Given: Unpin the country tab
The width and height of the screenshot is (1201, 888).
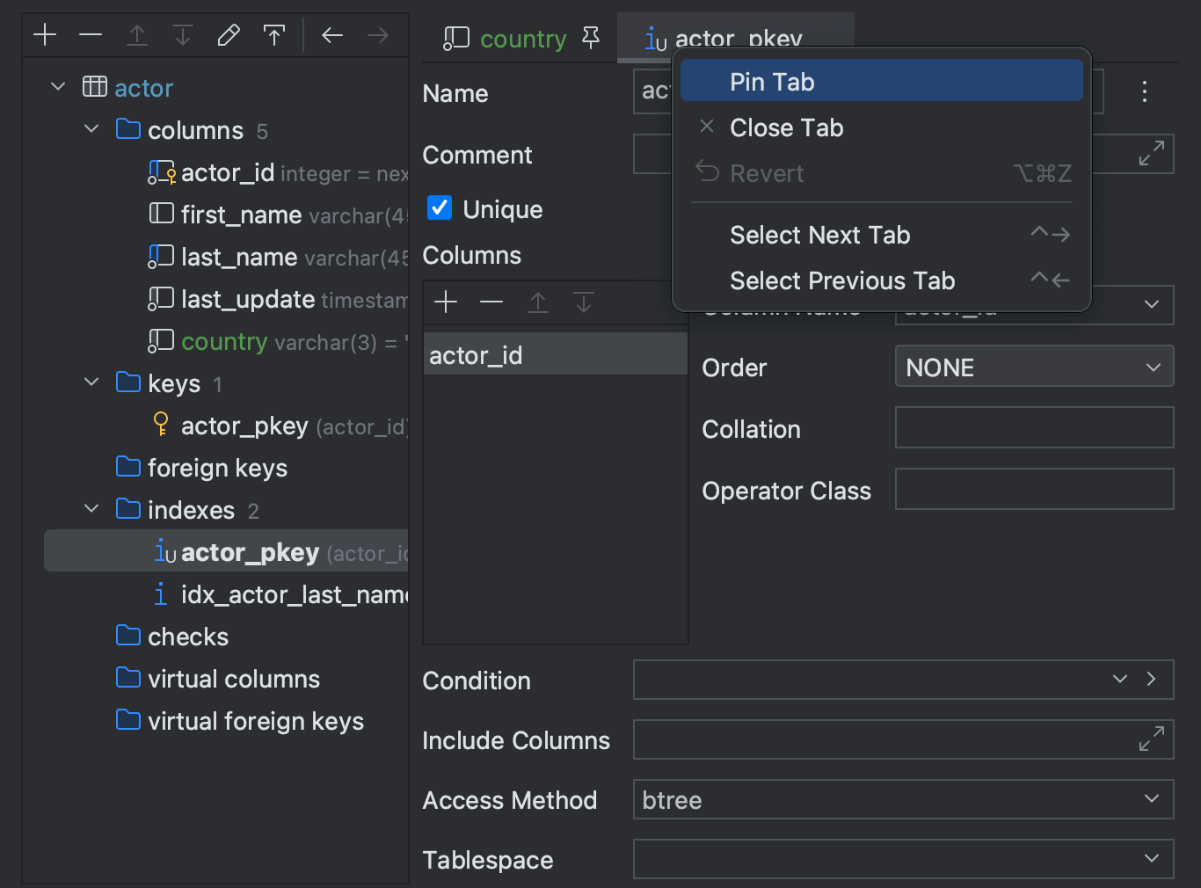Looking at the screenshot, I should (591, 38).
